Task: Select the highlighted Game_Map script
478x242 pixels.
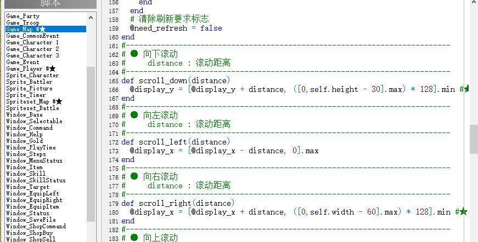Action: [46, 29]
